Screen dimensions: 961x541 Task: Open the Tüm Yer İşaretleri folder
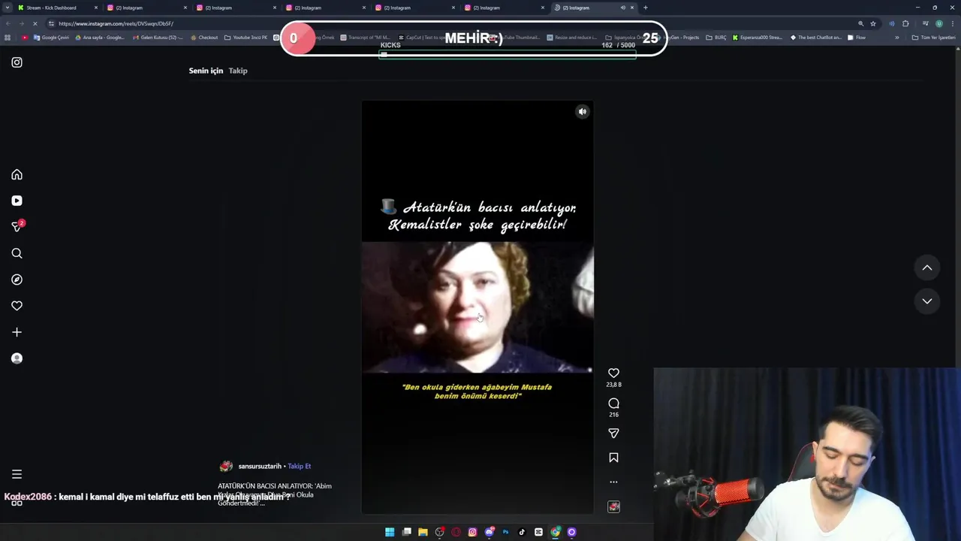(933, 38)
